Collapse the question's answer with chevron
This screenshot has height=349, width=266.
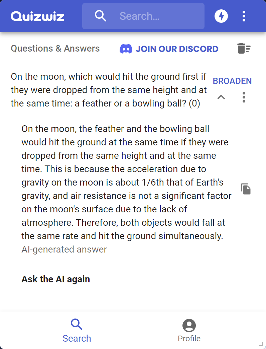pyautogui.click(x=221, y=97)
